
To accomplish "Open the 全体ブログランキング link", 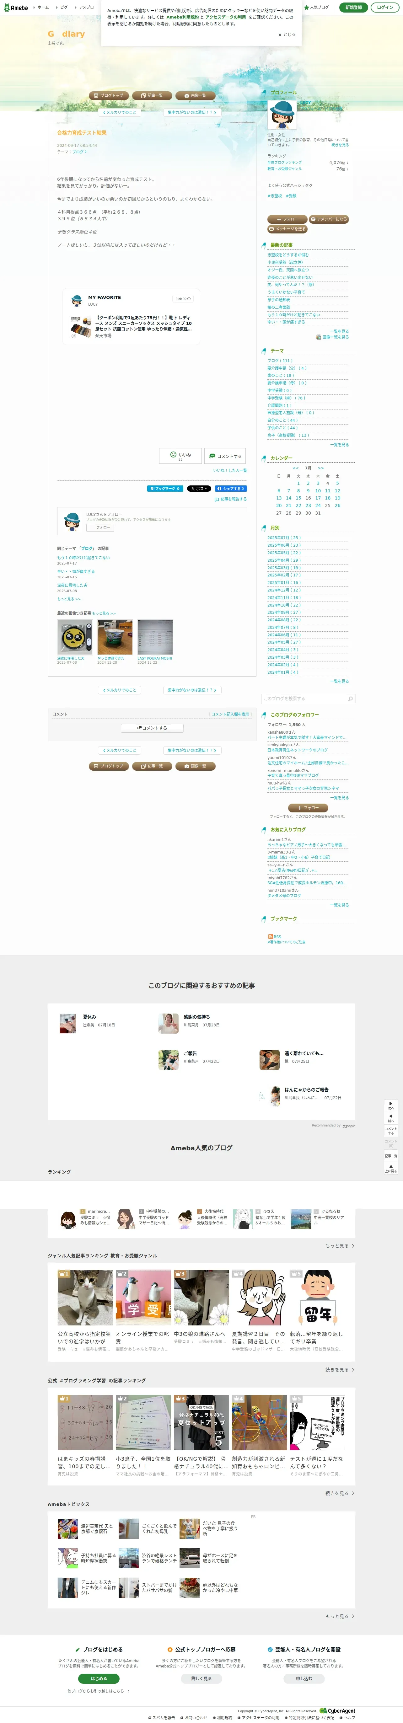I will pos(284,163).
